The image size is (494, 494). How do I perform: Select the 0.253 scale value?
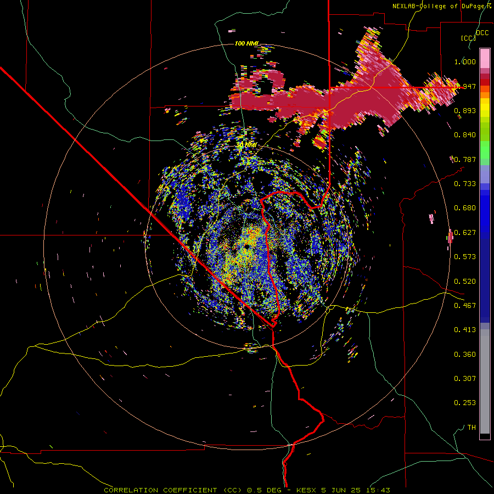465,403
